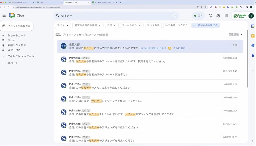
Task: Open the 関連度順 sort dropdown
Action: 236,35
